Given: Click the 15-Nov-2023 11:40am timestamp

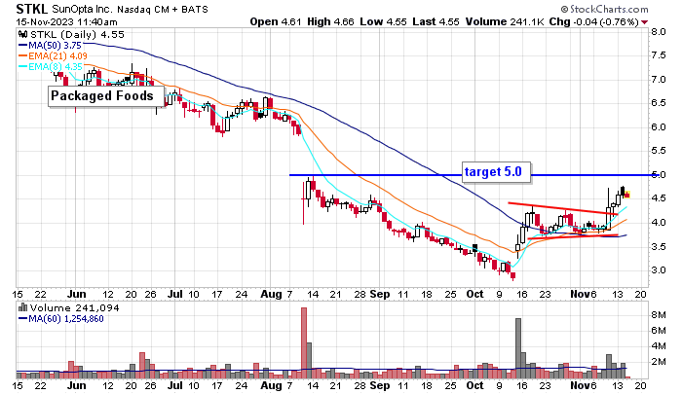Looking at the screenshot, I should click(66, 21).
